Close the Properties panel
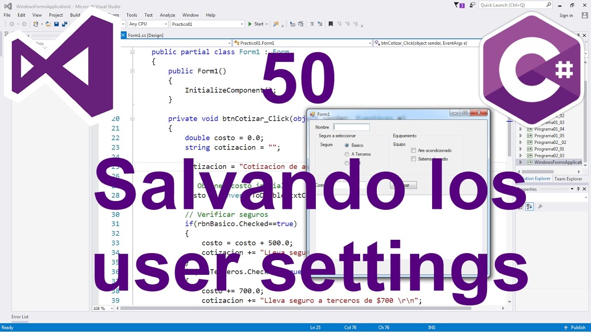Image resolution: width=591 pixels, height=332 pixels. pos(584,189)
